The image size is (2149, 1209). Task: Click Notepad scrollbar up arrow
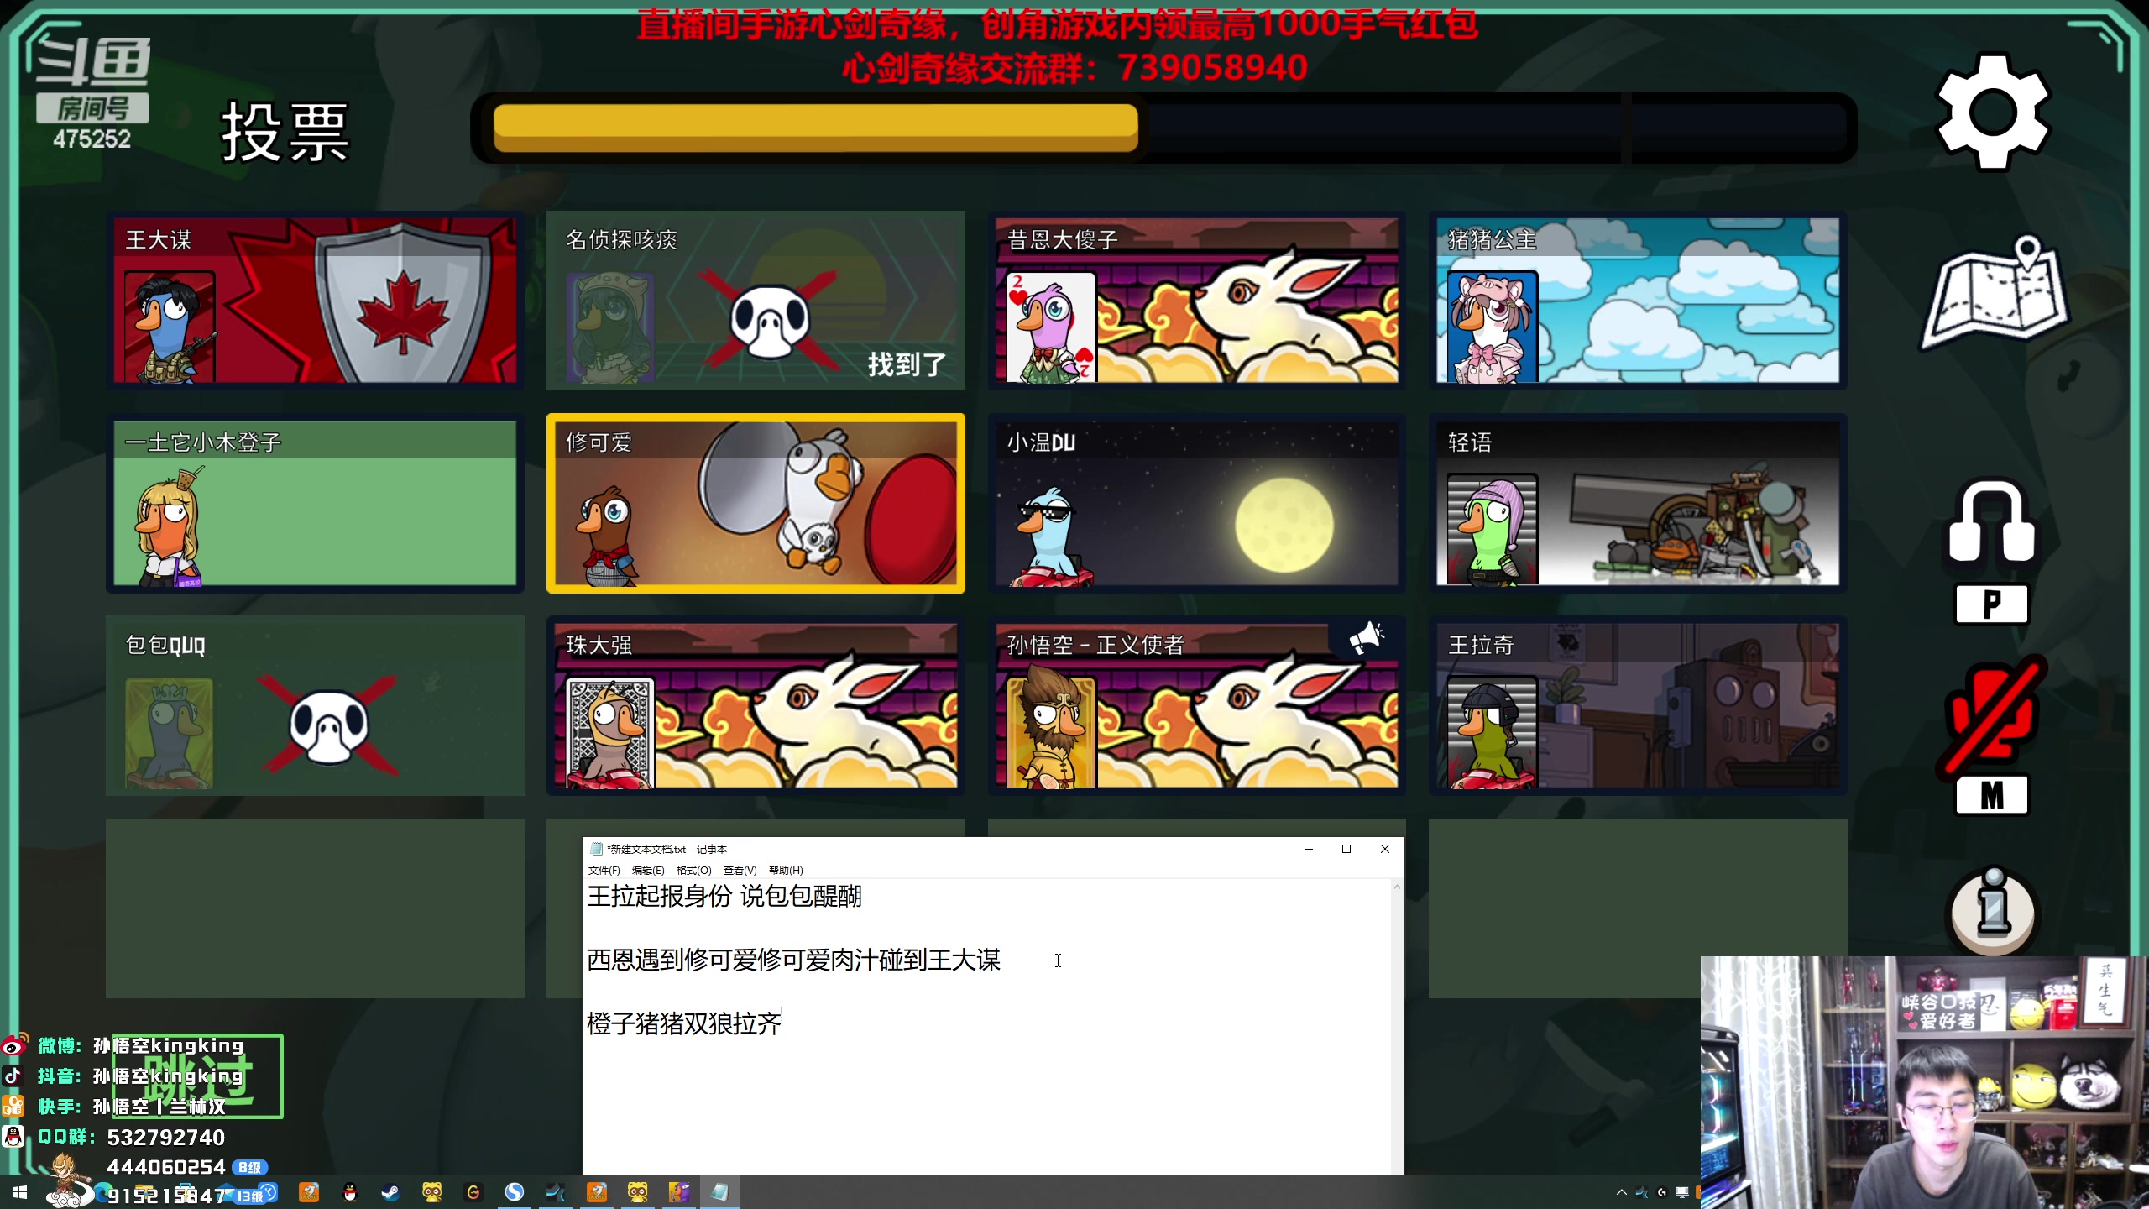coord(1397,887)
